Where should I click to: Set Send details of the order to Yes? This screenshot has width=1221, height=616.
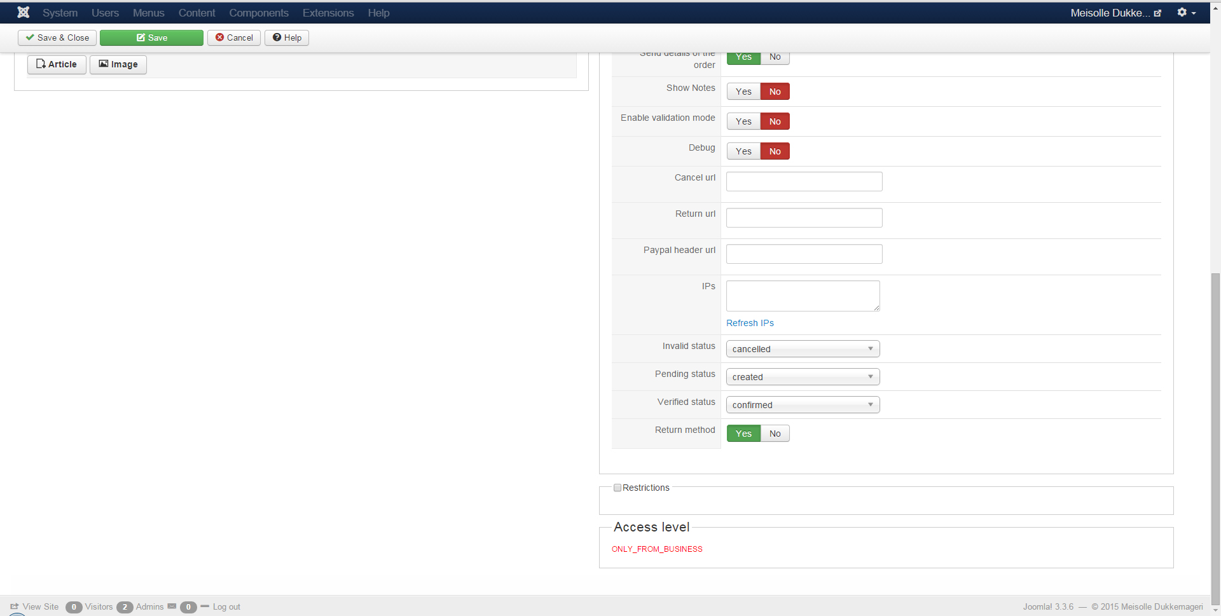click(743, 57)
